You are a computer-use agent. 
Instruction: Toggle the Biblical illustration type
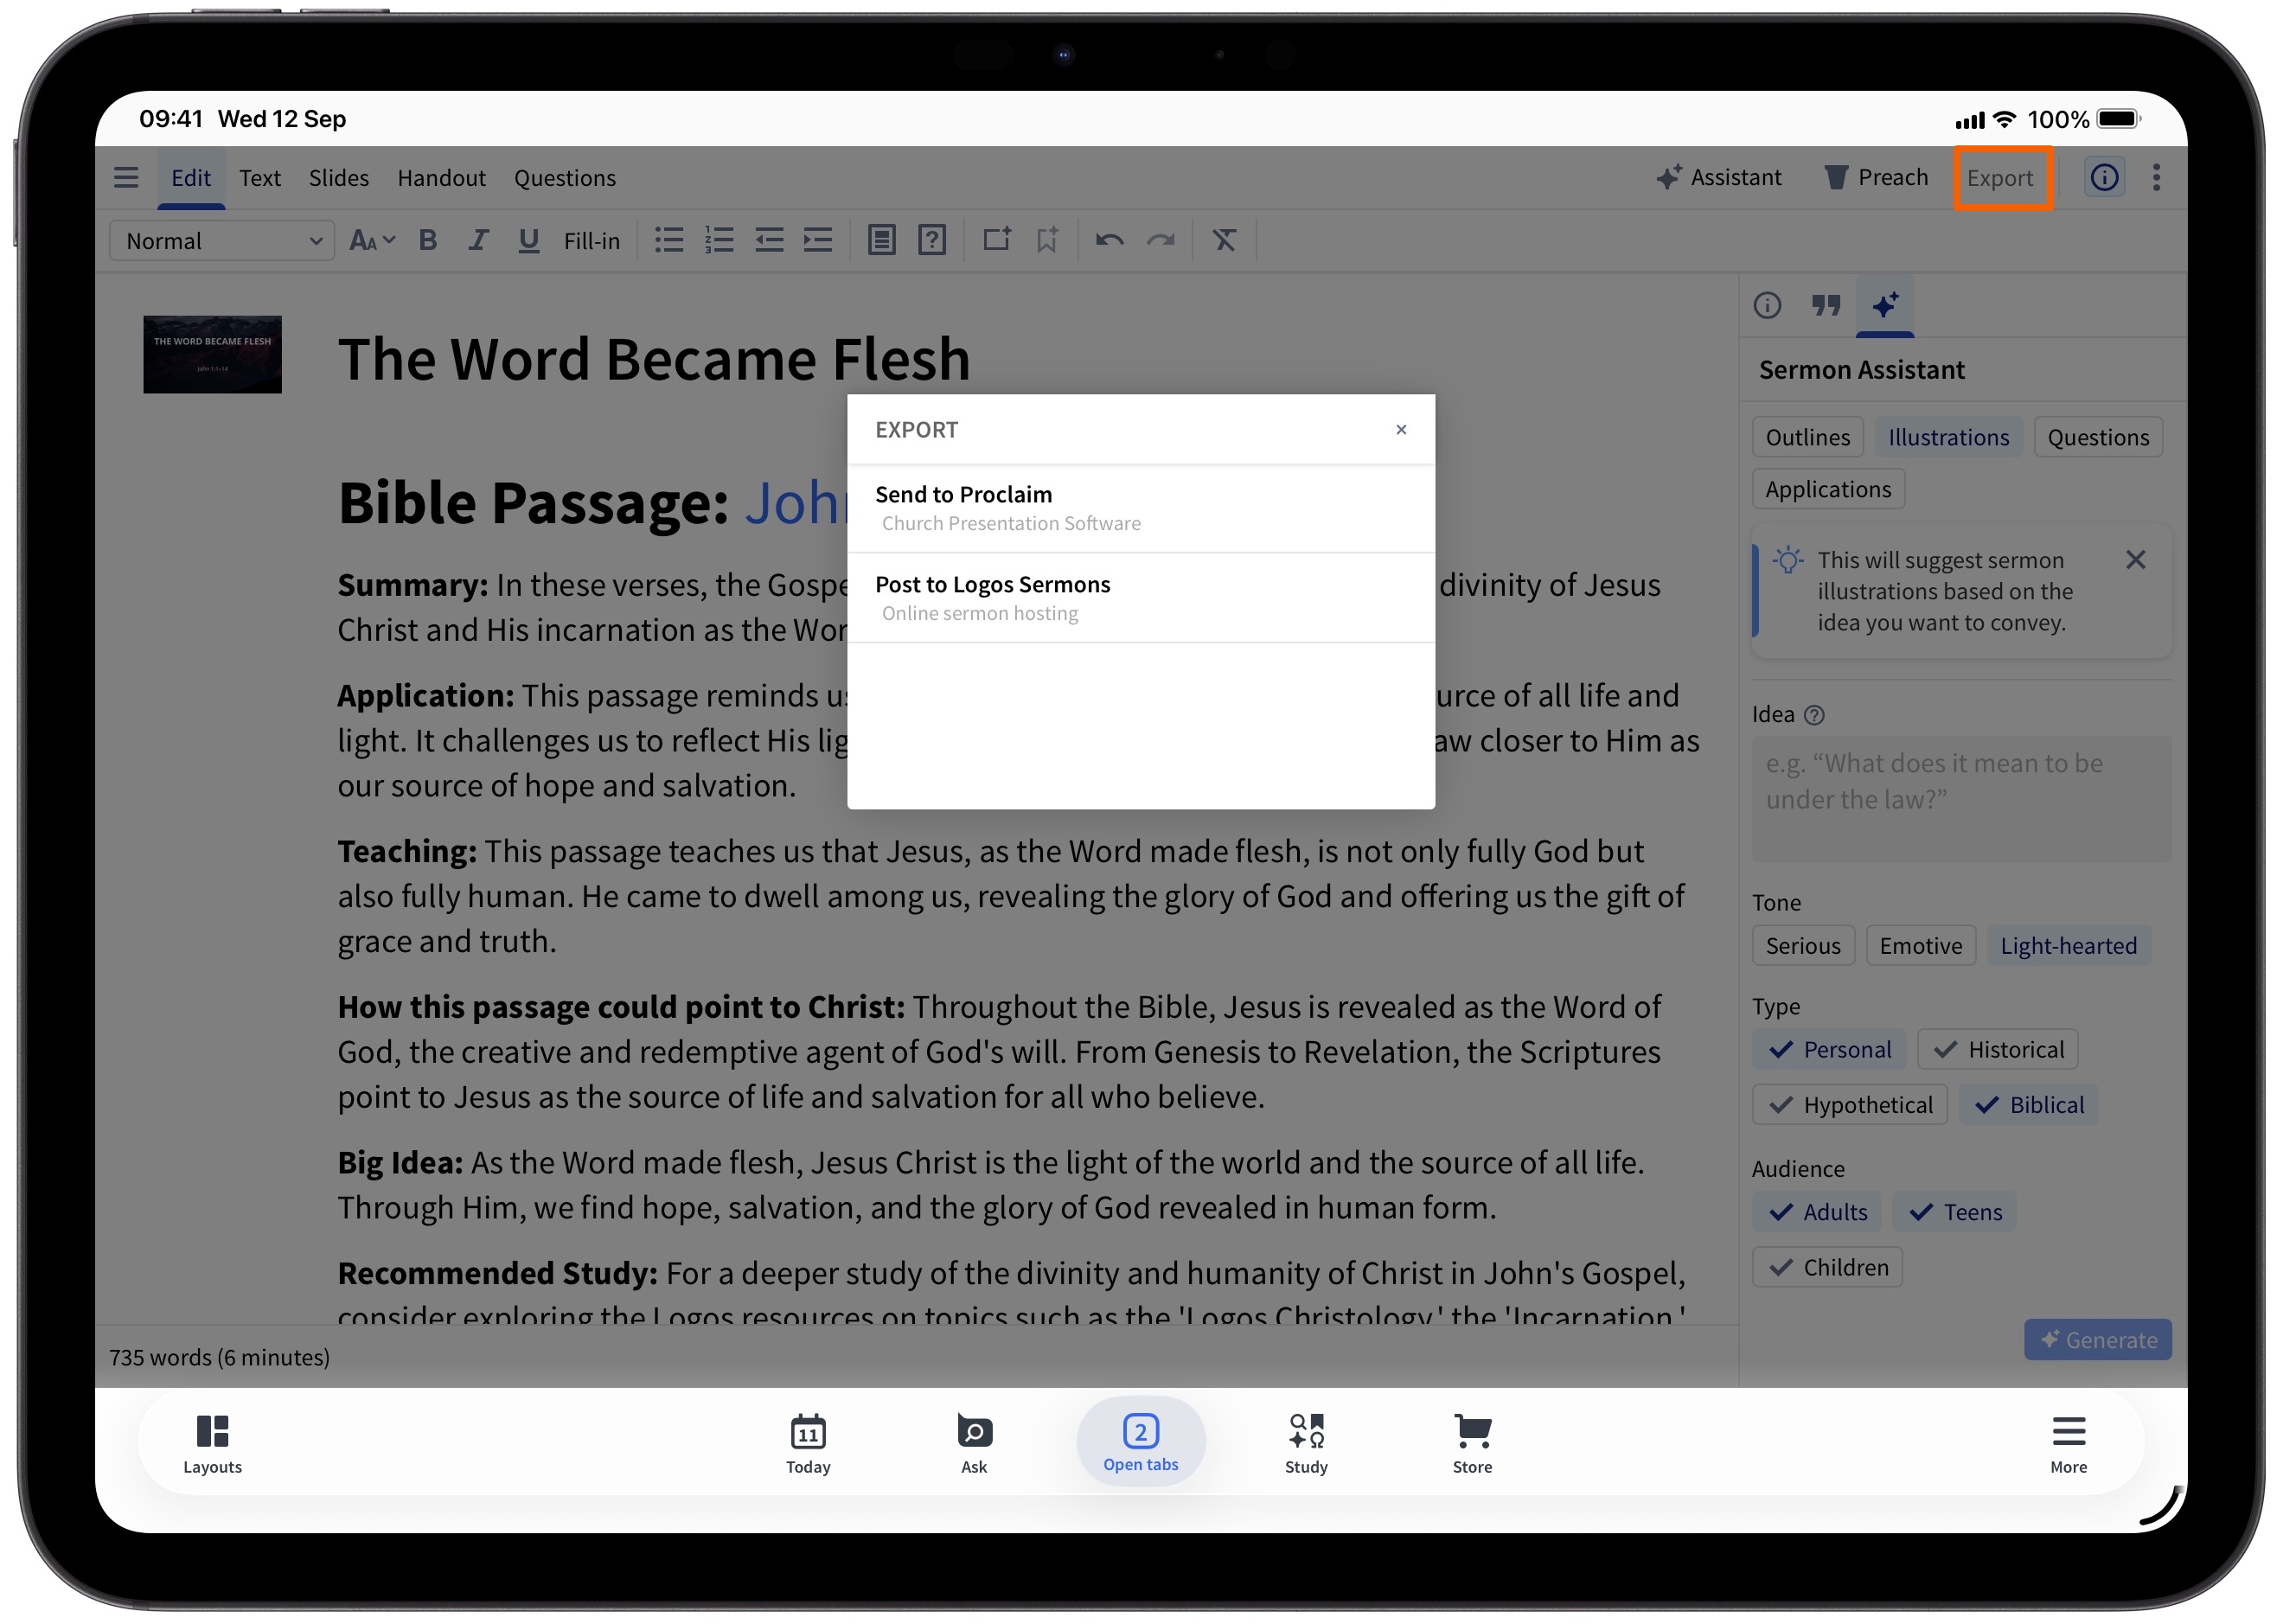2027,1105
